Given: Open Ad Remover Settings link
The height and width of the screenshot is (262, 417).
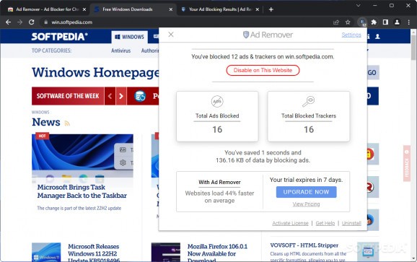Looking at the screenshot, I should (351, 35).
